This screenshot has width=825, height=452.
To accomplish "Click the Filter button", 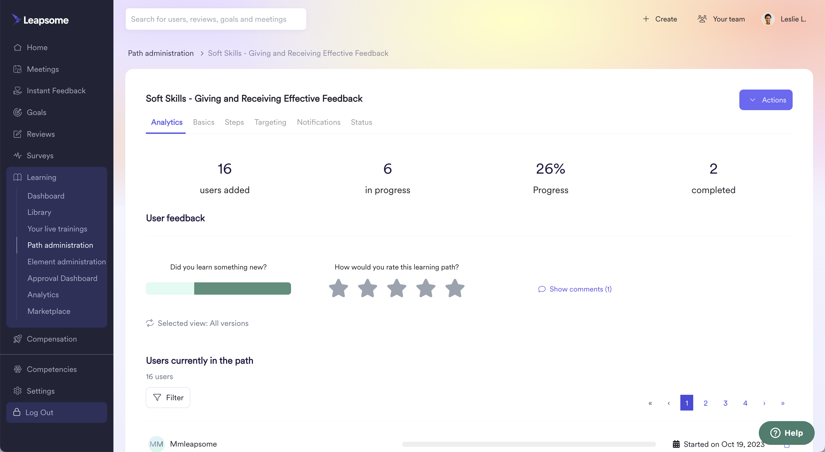I will click(168, 397).
